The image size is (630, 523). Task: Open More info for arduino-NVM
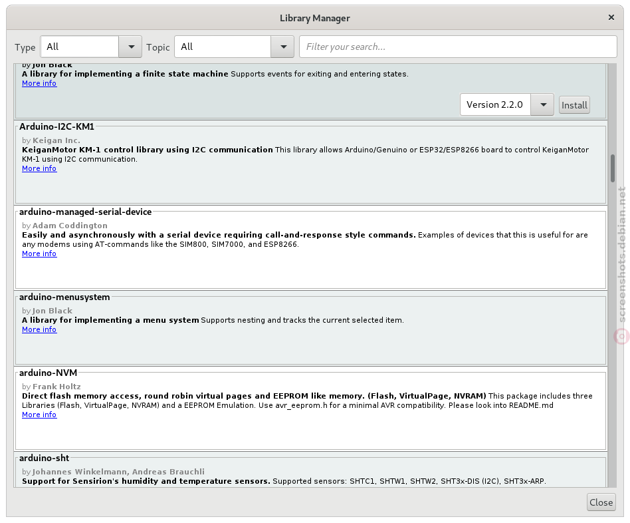[x=39, y=415]
